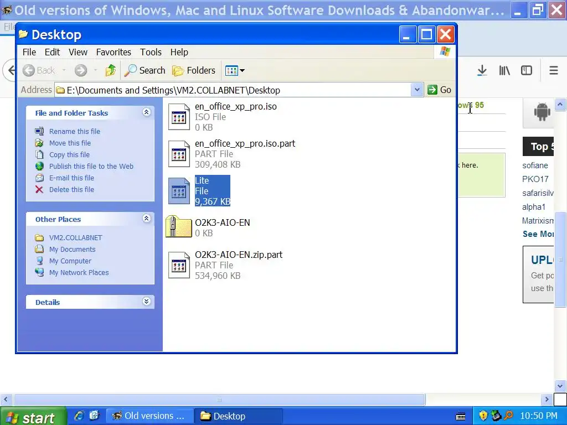Select the en_office_xp_pro.iso.part file icon

click(x=179, y=154)
